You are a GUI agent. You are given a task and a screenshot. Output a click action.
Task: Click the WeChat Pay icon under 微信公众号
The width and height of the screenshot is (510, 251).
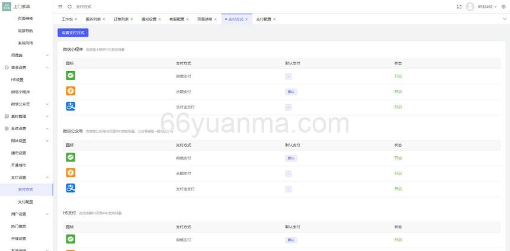[x=70, y=157]
